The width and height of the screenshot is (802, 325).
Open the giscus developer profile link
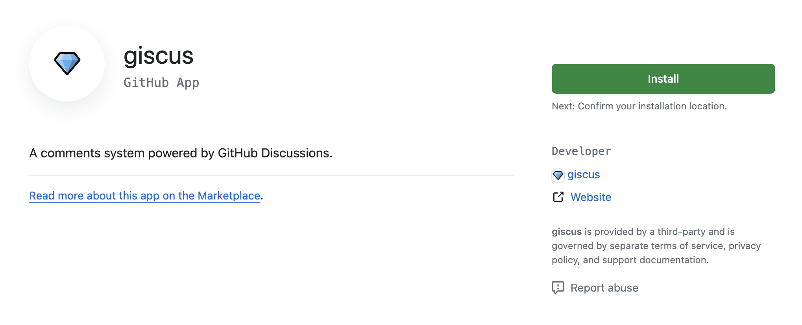point(584,175)
